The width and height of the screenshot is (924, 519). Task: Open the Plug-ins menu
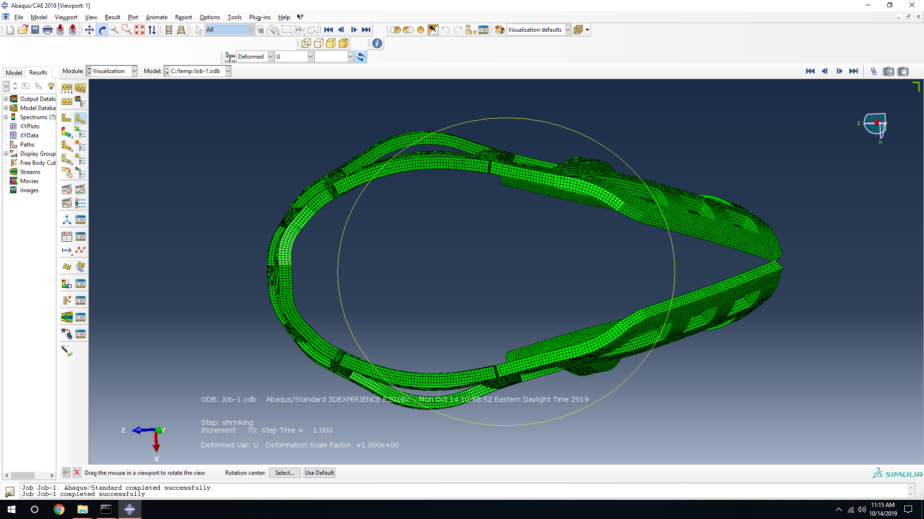(x=259, y=17)
